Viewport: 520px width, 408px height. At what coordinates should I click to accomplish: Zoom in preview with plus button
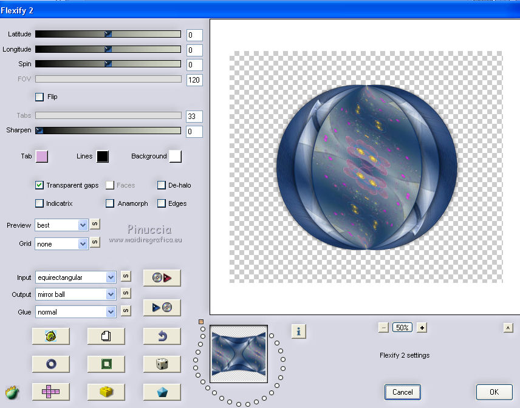(422, 328)
